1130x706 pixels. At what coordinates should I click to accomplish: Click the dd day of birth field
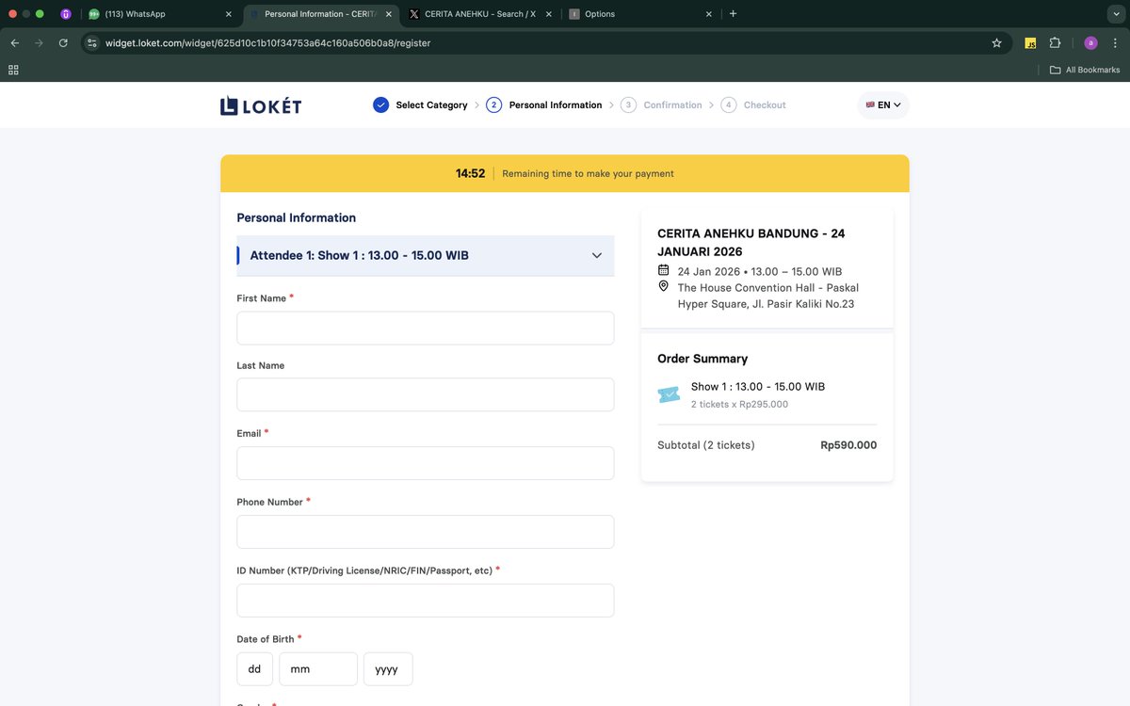pos(254,669)
